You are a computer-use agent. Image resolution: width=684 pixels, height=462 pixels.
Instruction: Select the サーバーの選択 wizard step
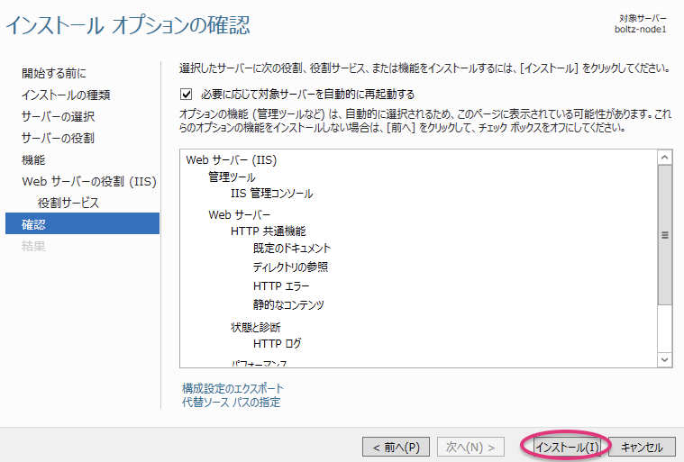(x=58, y=116)
